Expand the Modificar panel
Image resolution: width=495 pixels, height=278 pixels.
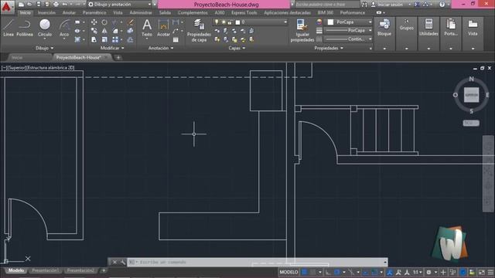(112, 48)
